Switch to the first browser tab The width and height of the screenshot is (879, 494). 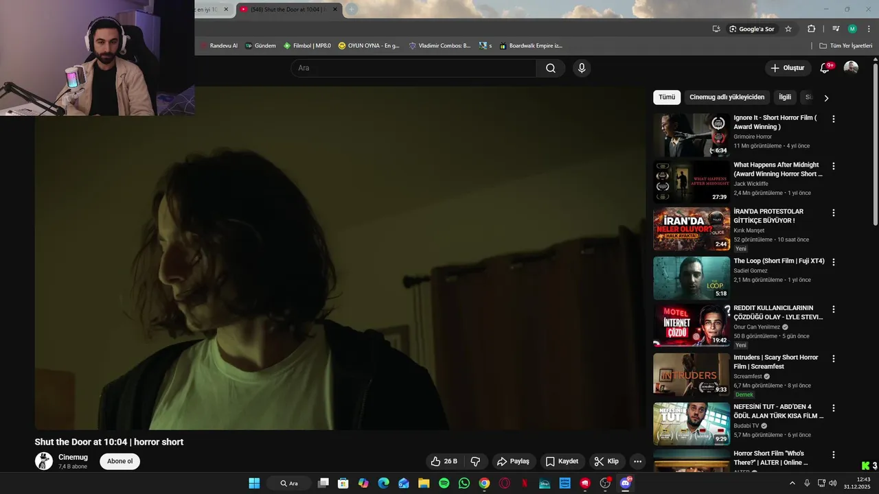[213, 9]
